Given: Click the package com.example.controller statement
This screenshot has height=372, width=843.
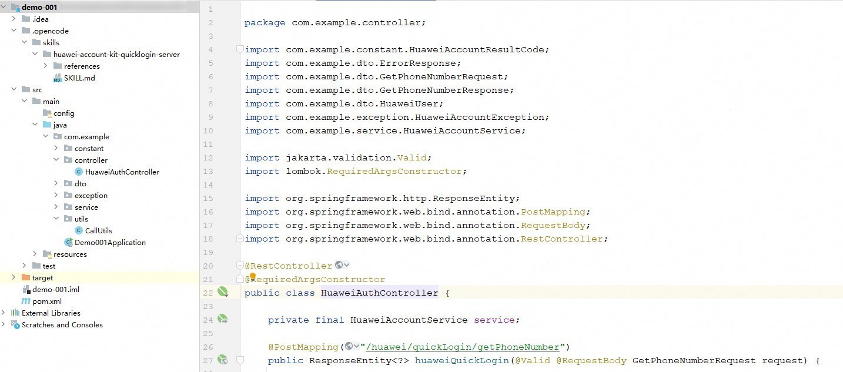Looking at the screenshot, I should pos(335,23).
